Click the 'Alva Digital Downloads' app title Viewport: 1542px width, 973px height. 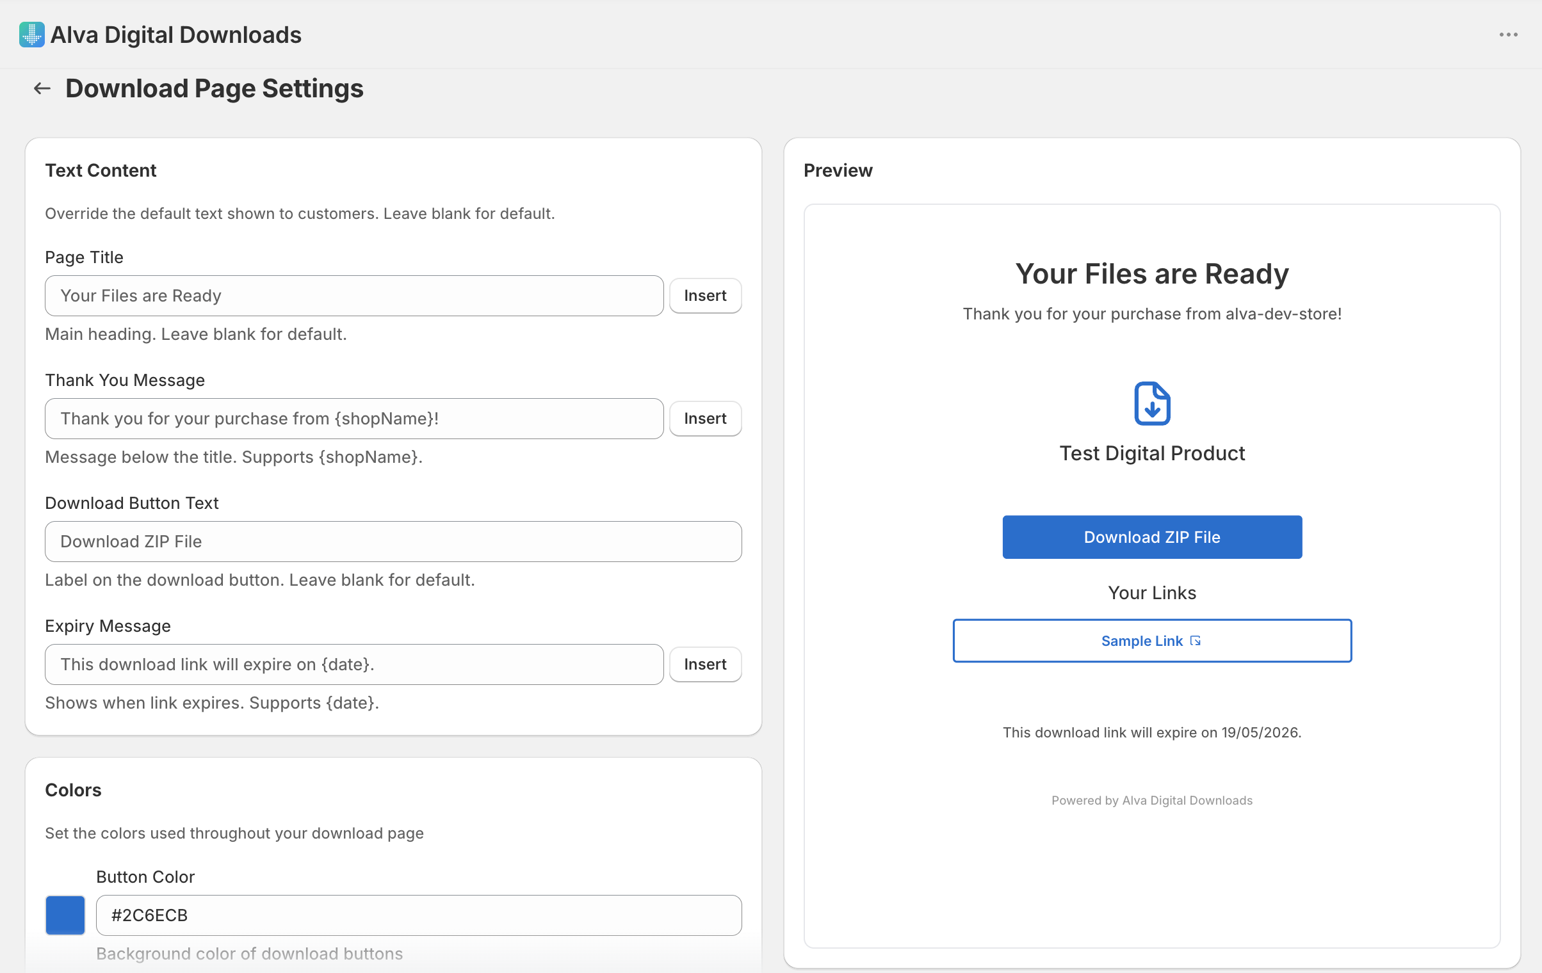176,35
